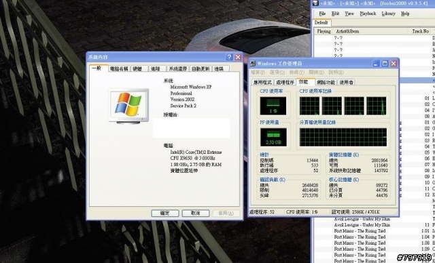Click the 控制碼 value 13444
Viewport: 435px width, 263px height.
(x=312, y=161)
